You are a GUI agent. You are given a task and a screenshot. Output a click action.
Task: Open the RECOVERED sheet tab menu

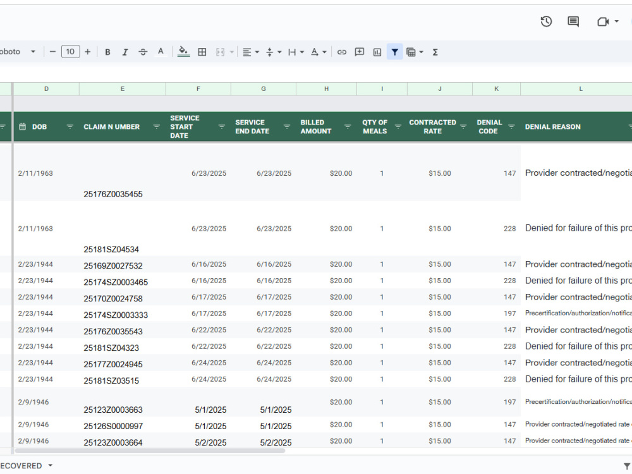[x=51, y=465]
